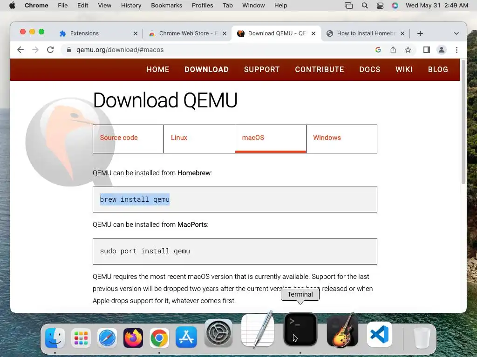Open Chrome's three-dot menu
Screen dimensions: 477x357
(x=457, y=50)
